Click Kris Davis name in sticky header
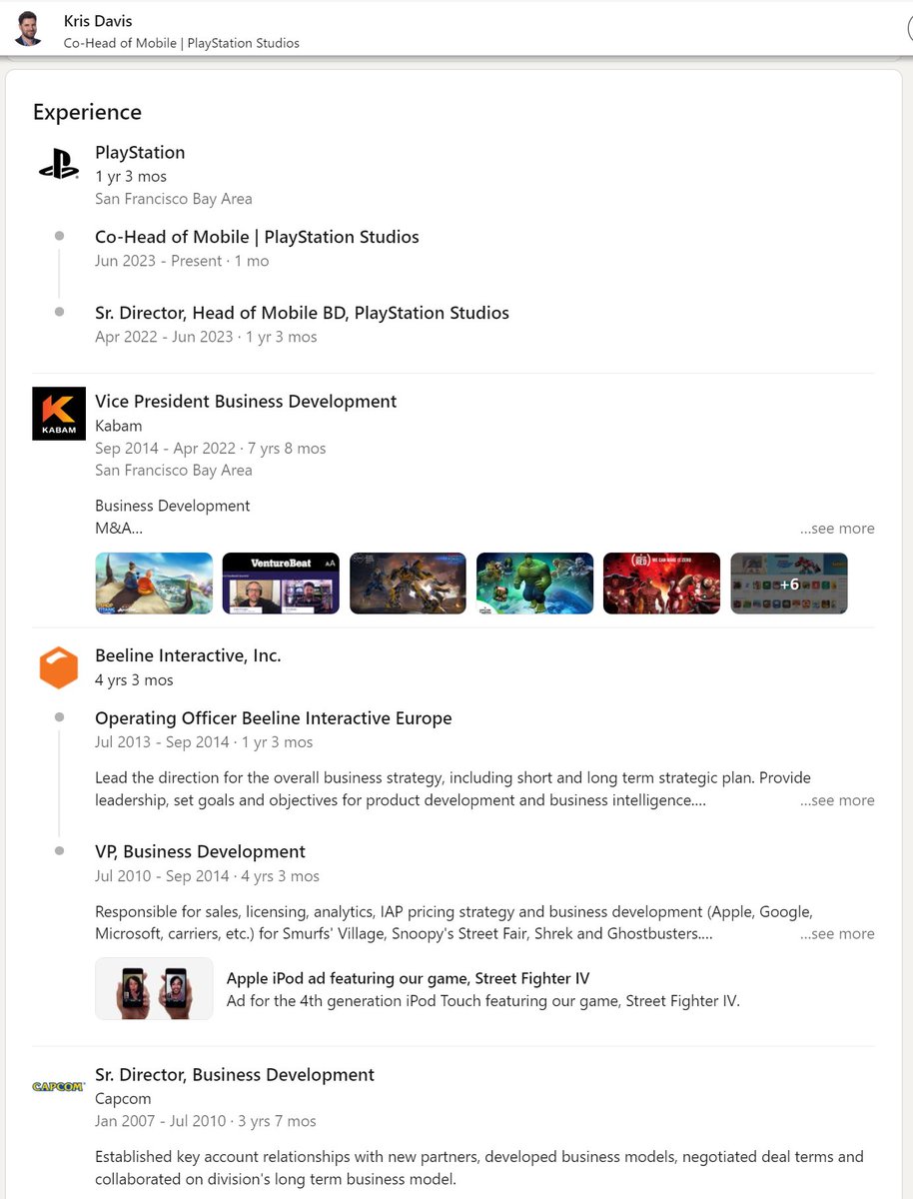 [x=98, y=21]
